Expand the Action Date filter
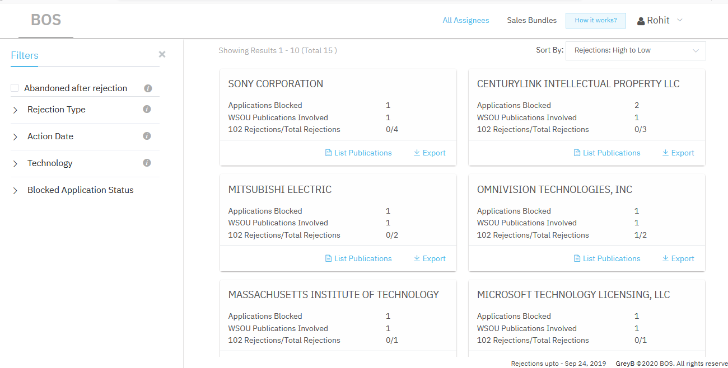 [15, 137]
